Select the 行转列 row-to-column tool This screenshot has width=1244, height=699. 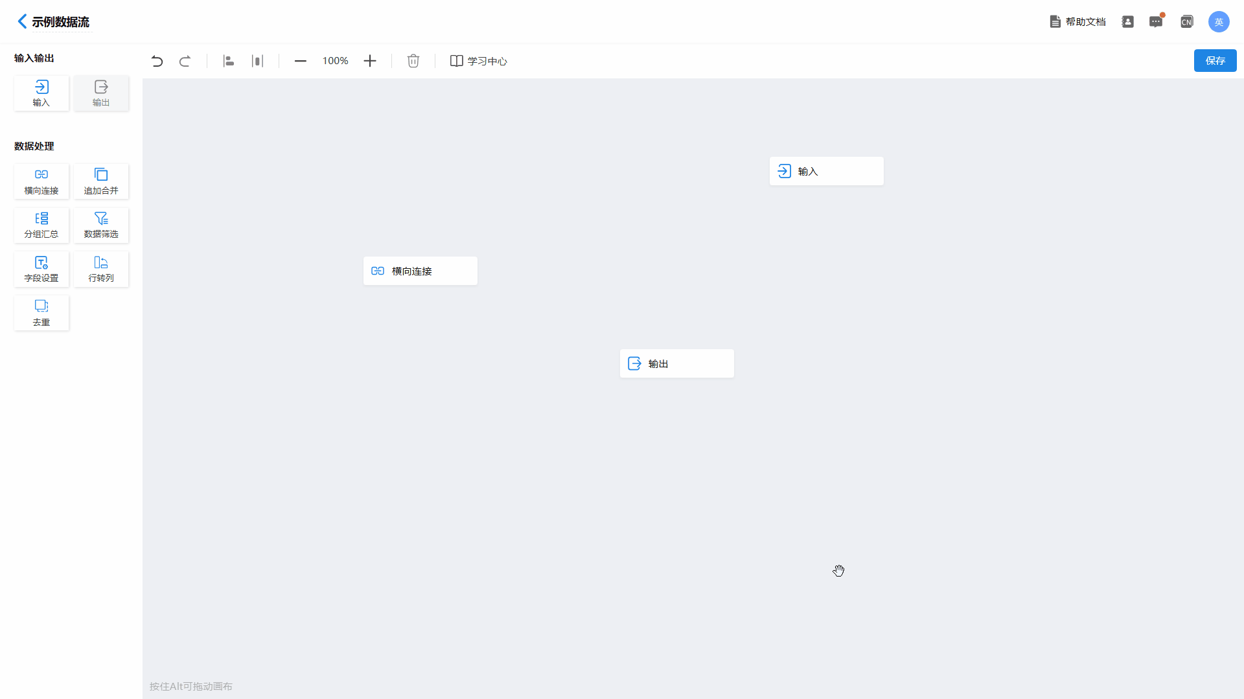(x=101, y=269)
